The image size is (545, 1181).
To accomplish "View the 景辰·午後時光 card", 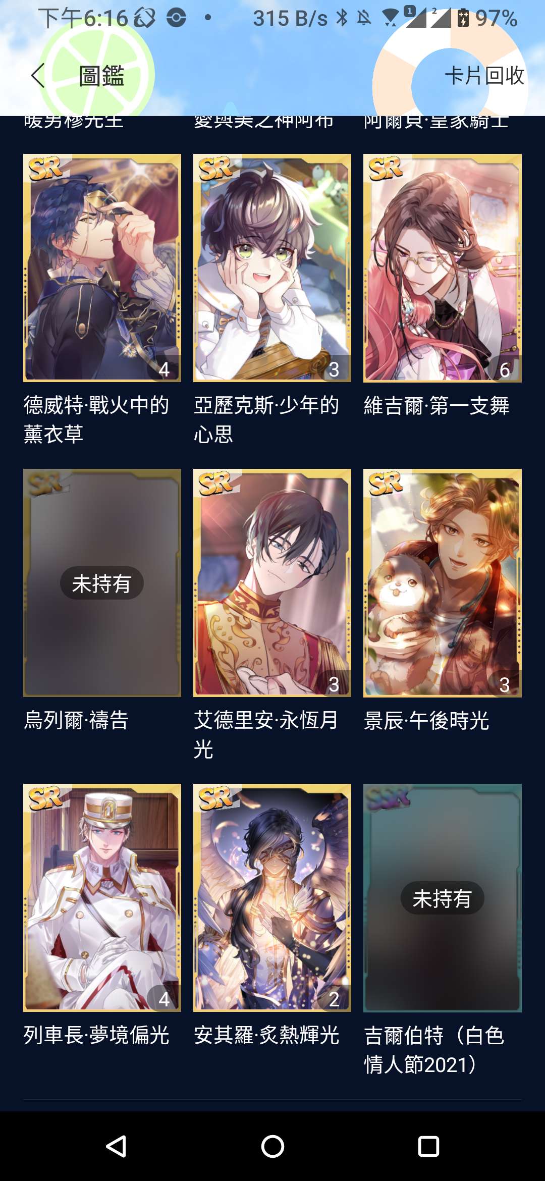I will click(443, 583).
